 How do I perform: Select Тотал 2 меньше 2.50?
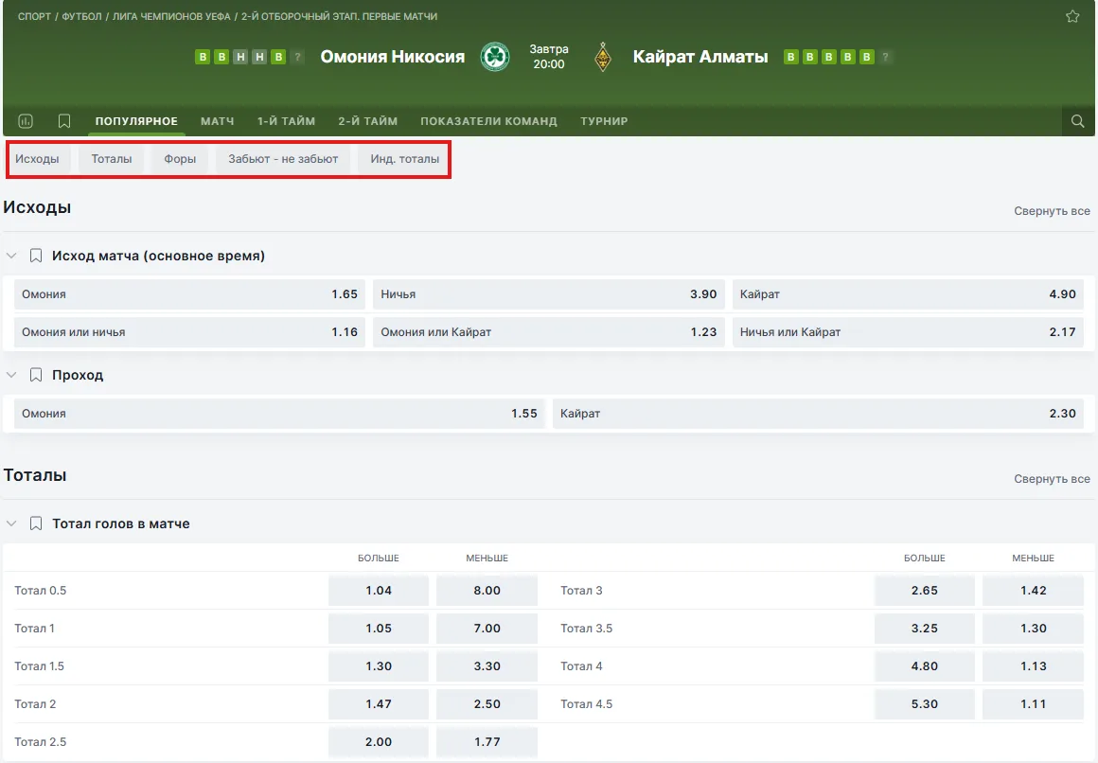point(487,704)
